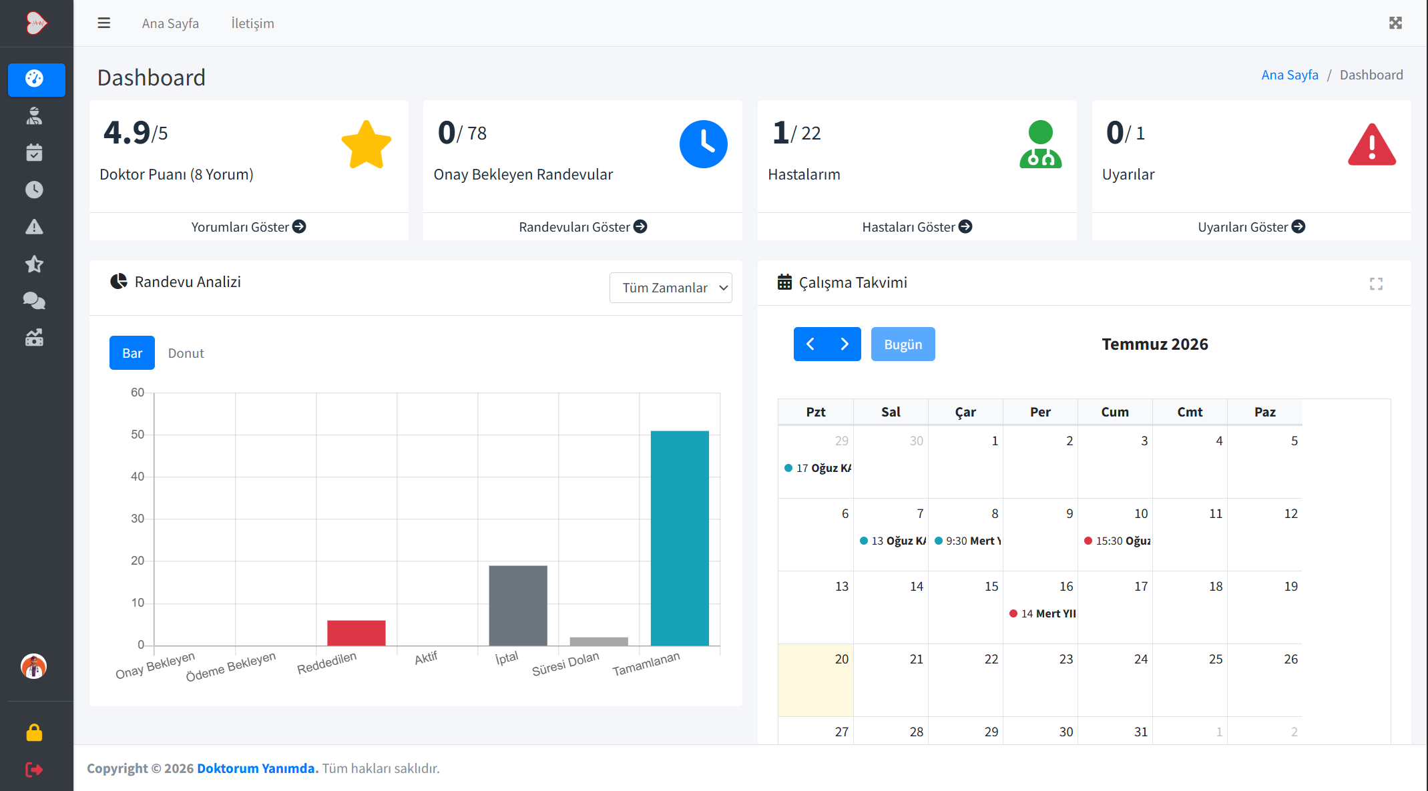This screenshot has width=1428, height=791.
Task: Click Randevuları Göster link
Action: click(x=583, y=227)
